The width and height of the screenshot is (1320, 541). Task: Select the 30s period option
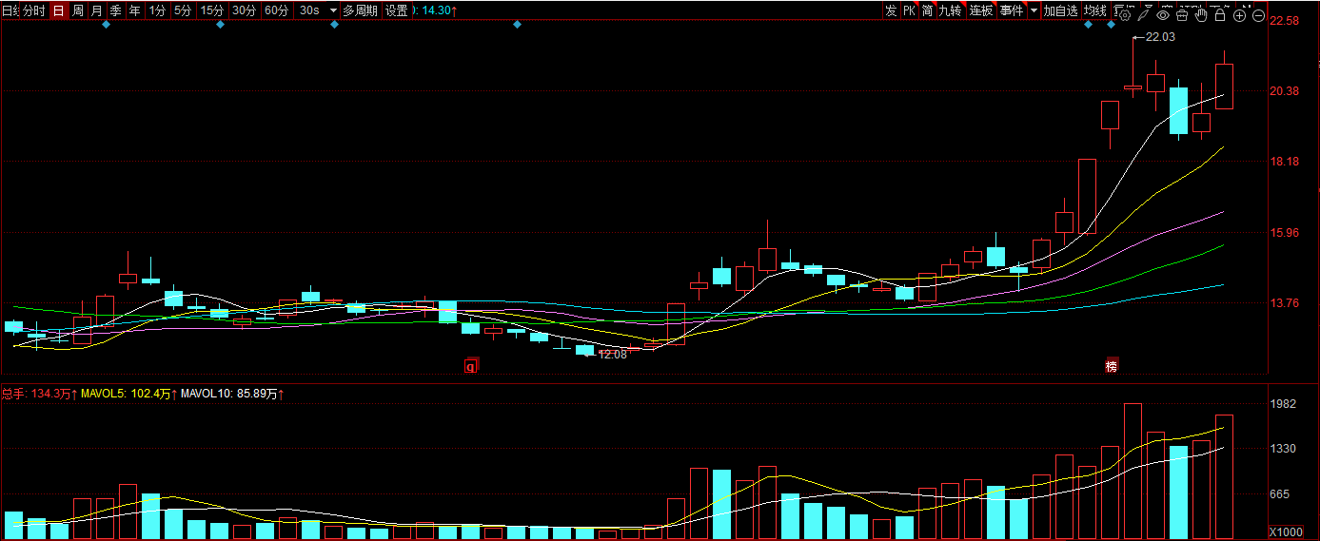pyautogui.click(x=308, y=10)
